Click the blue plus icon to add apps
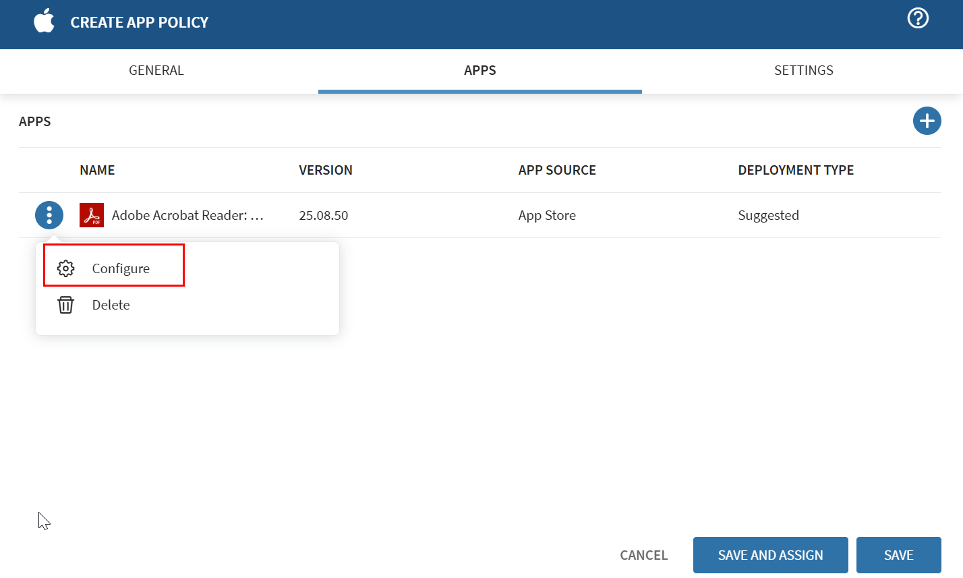 [x=927, y=121]
